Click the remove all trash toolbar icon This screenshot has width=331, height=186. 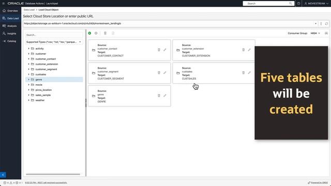[105, 33]
